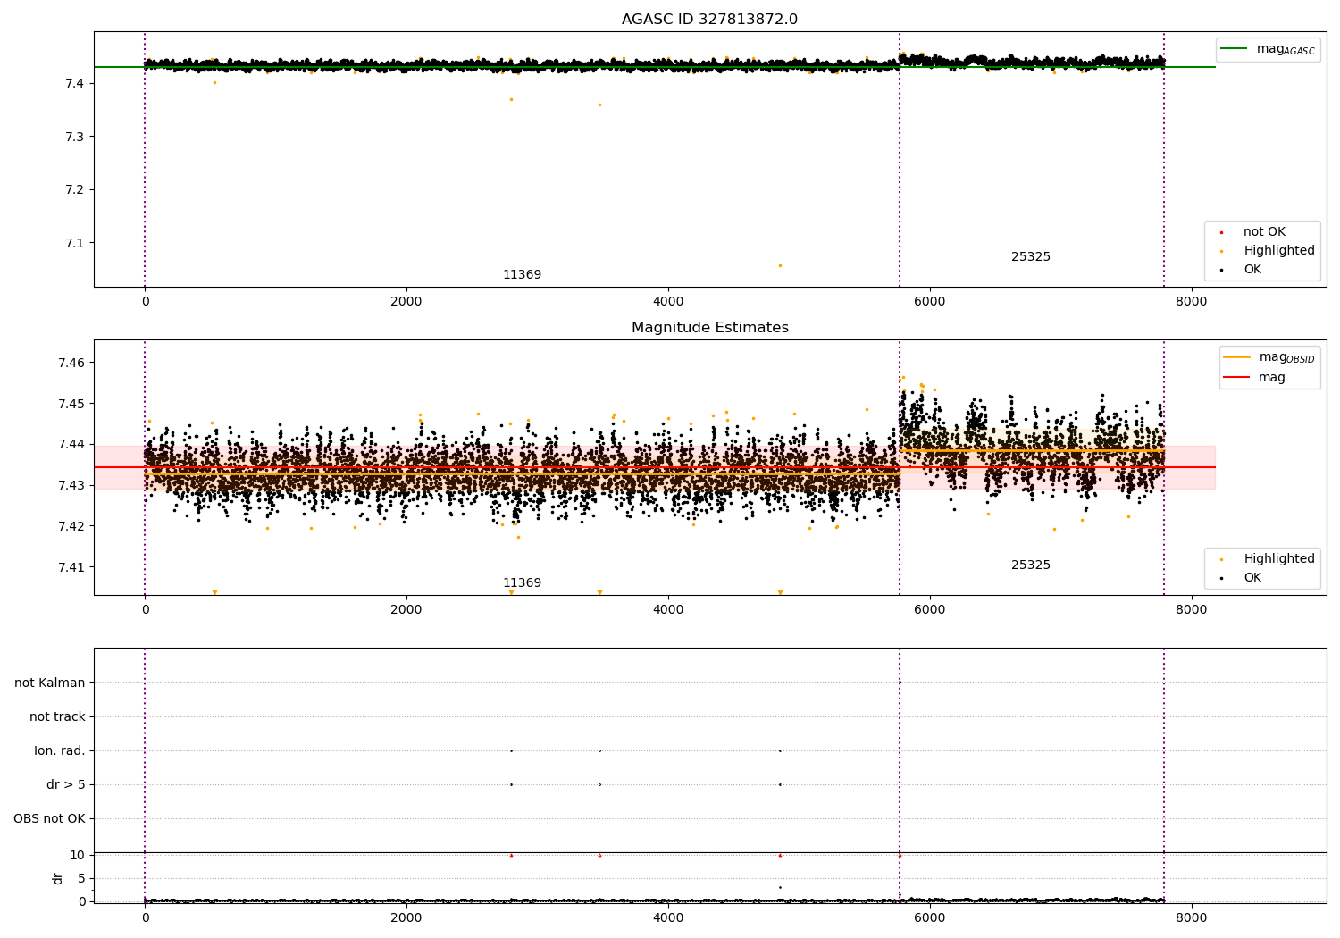
Task: Click the 7.1 y-axis tick of the top plot
Action: pyautogui.click(x=75, y=243)
